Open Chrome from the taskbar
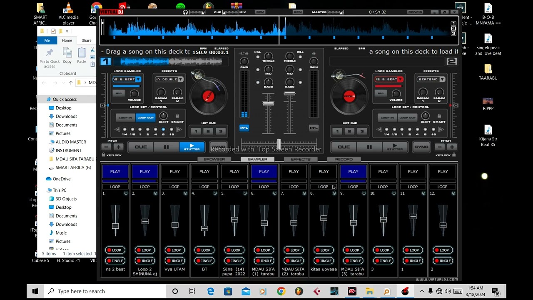Screen dimensions: 533x300 281,291
